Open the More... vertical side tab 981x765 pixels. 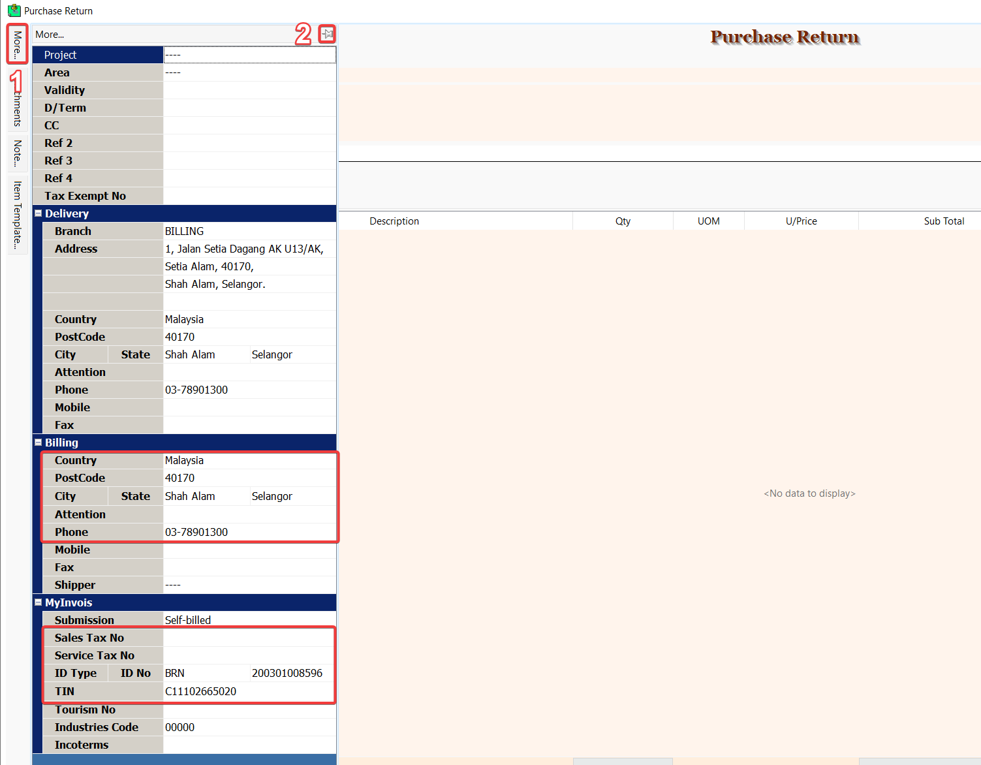click(x=18, y=44)
